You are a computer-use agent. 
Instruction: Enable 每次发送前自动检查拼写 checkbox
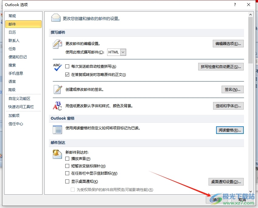(x=67, y=66)
